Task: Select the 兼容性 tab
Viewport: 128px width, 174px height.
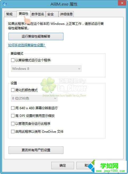Action: tap(24, 14)
